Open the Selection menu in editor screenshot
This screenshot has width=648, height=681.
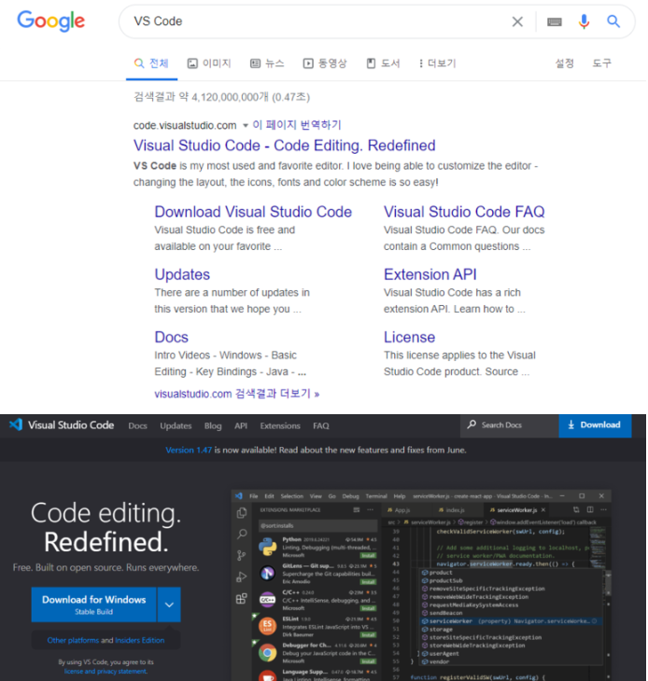291,496
